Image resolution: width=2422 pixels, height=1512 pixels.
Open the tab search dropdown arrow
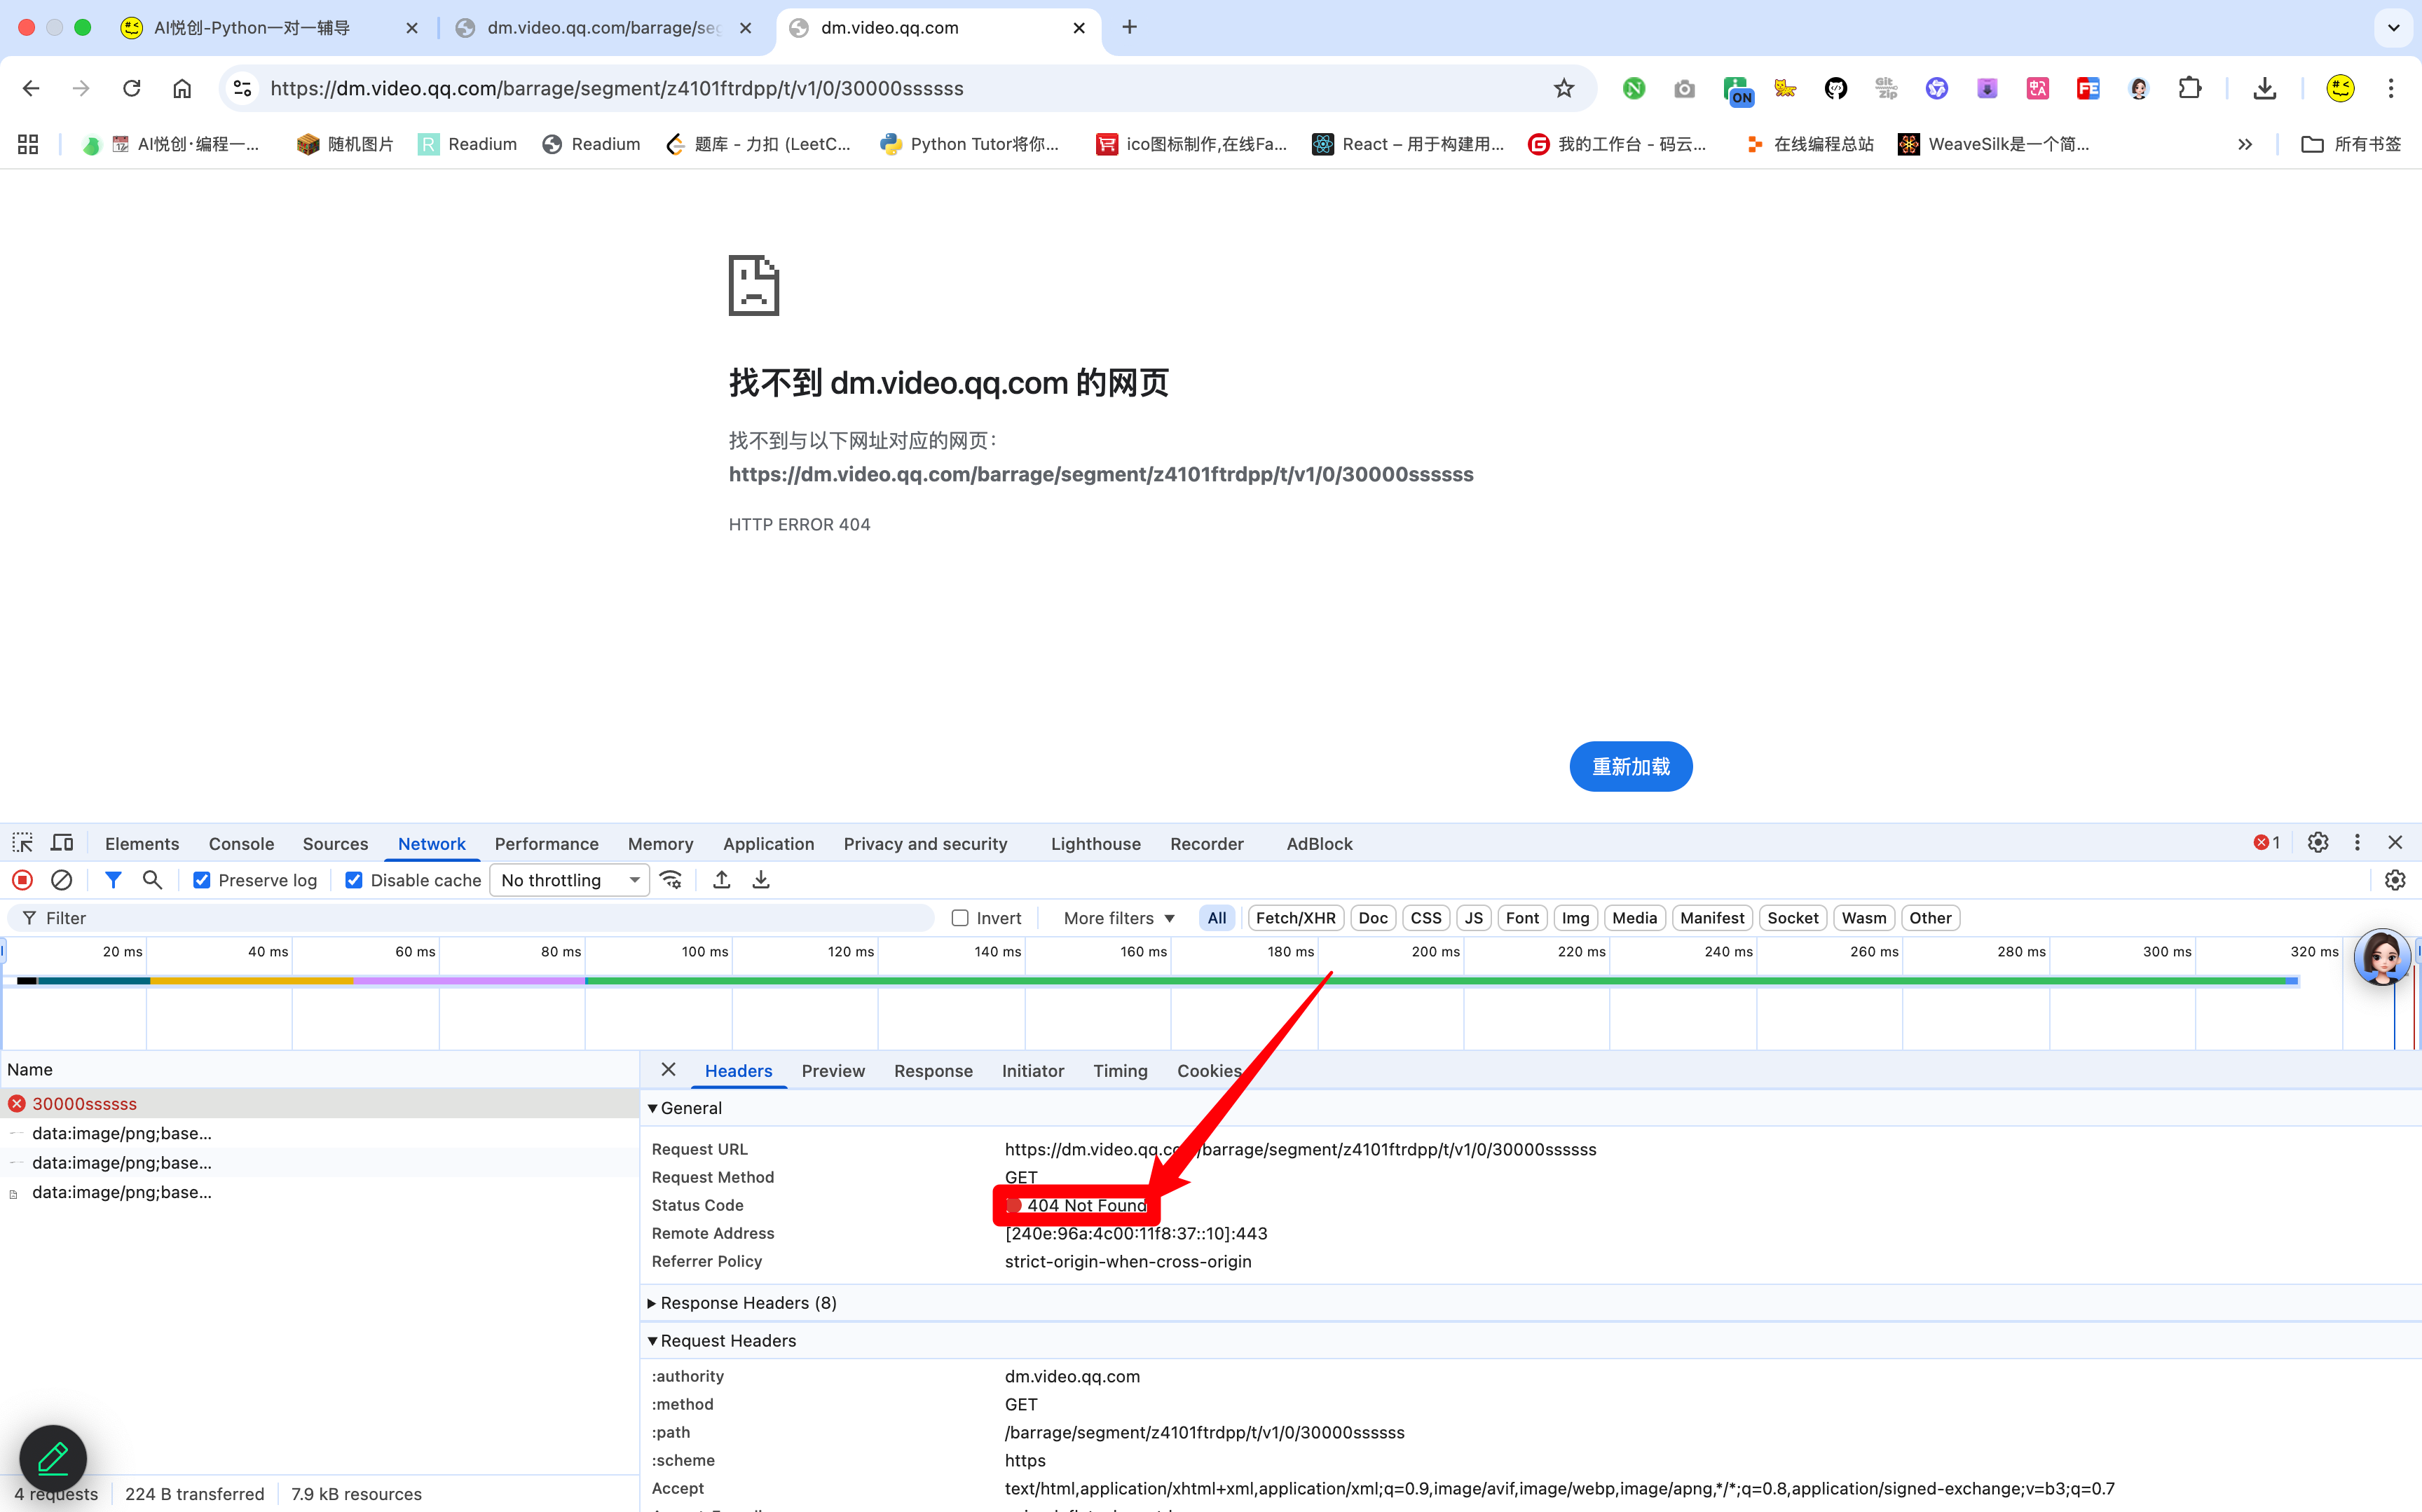(2394, 28)
